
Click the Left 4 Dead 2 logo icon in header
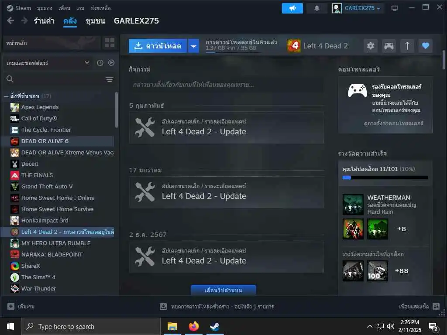(294, 45)
